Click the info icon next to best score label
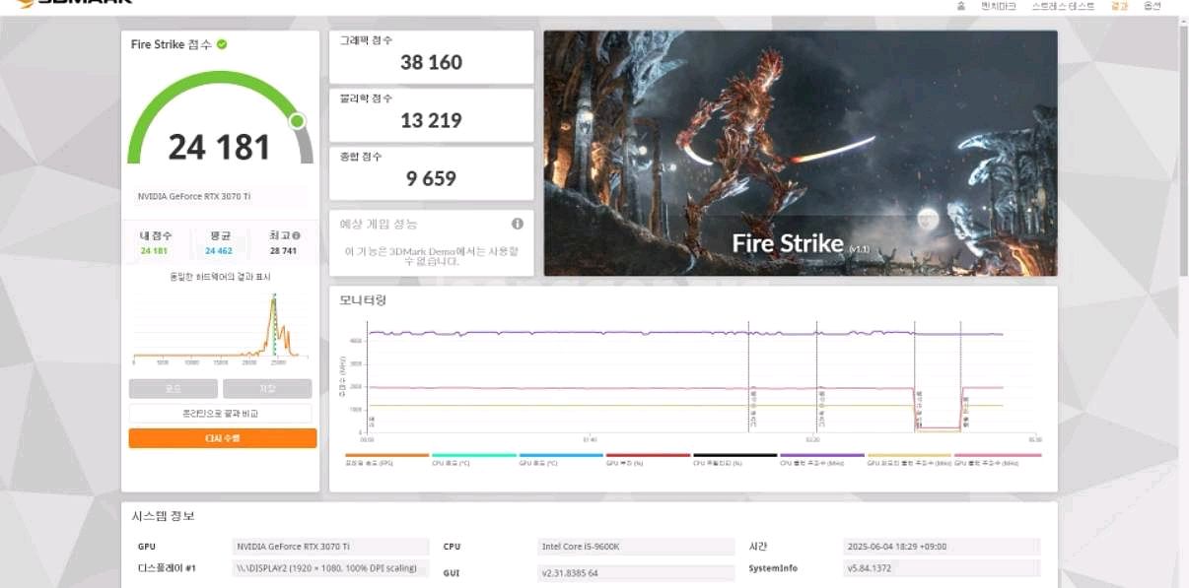The height and width of the screenshot is (588, 1189). [x=296, y=236]
